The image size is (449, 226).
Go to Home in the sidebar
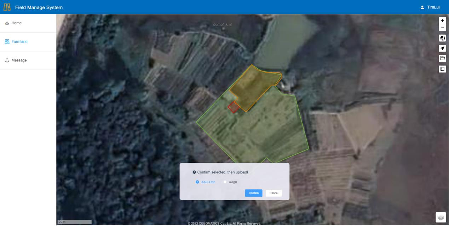(16, 23)
